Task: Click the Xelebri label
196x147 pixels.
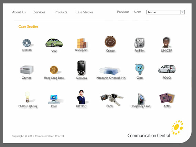Action: [110, 50]
